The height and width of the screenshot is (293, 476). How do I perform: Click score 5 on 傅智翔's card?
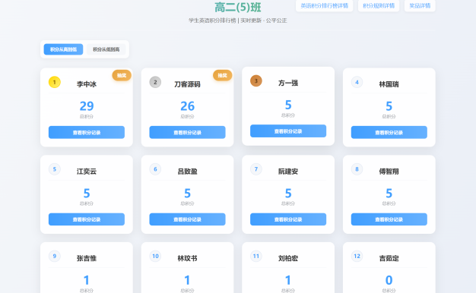(x=389, y=193)
